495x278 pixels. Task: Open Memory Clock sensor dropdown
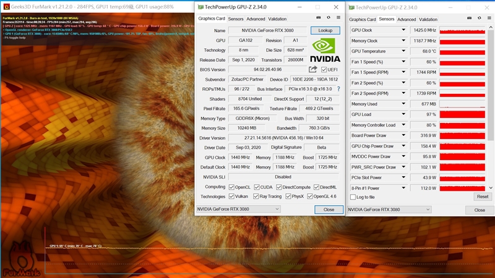pos(403,40)
